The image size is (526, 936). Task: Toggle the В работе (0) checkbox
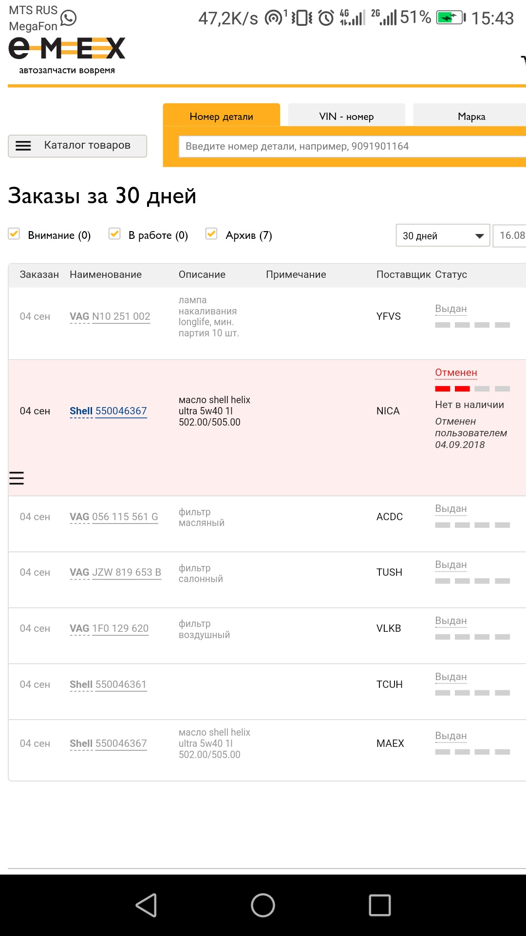tap(114, 234)
